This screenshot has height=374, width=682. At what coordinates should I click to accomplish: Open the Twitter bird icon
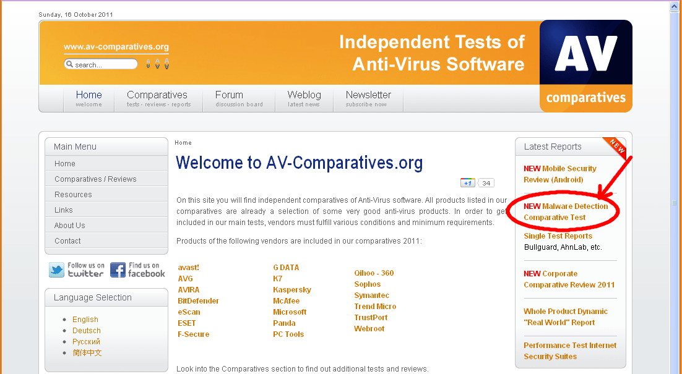pyautogui.click(x=56, y=270)
